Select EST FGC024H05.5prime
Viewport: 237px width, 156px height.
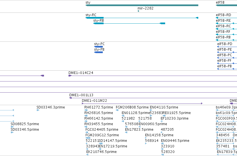tap(102, 130)
